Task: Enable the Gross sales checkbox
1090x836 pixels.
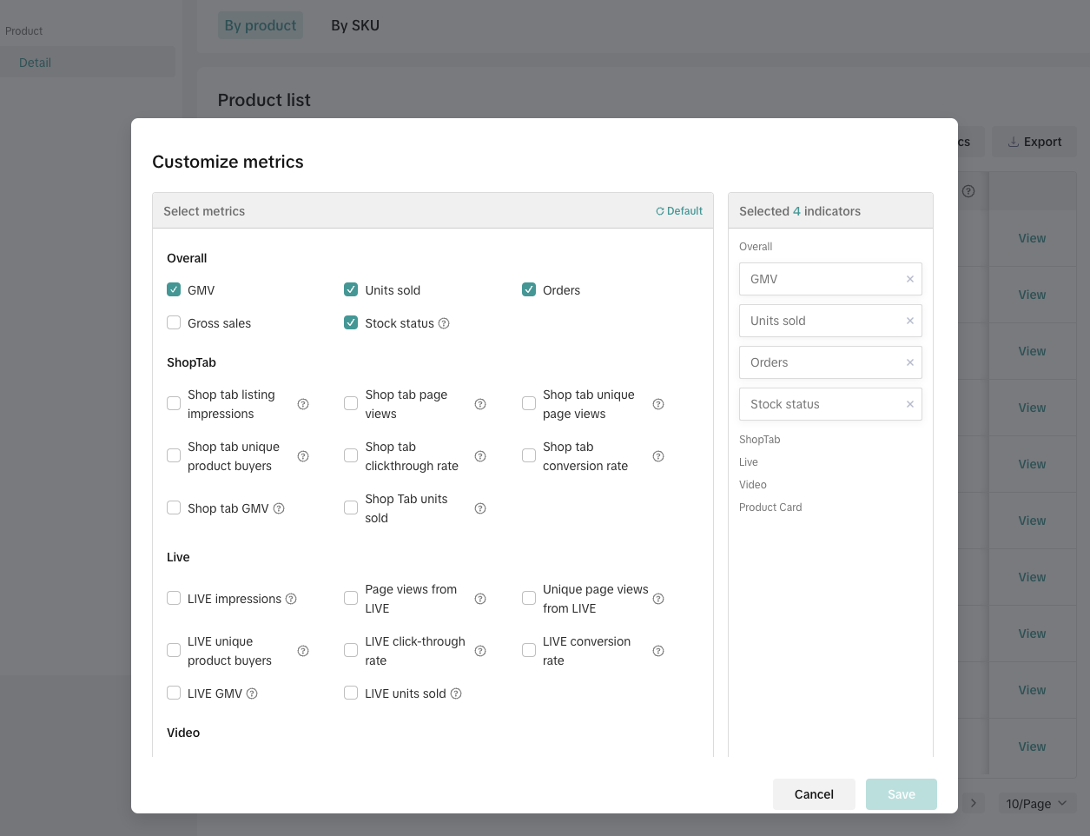Action: [x=174, y=323]
